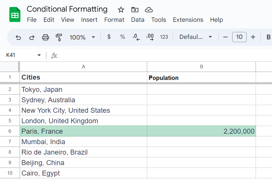Open the Data menu
This screenshot has width=272, height=179.
[x=138, y=20]
